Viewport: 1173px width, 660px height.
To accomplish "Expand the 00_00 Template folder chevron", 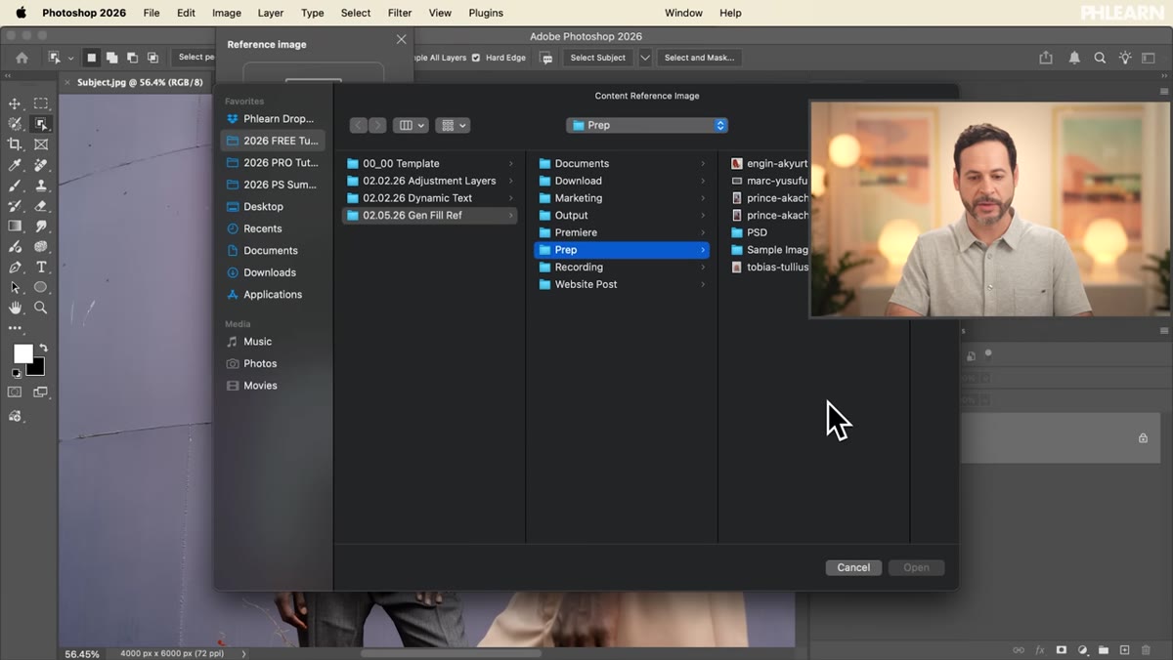I will coord(511,164).
